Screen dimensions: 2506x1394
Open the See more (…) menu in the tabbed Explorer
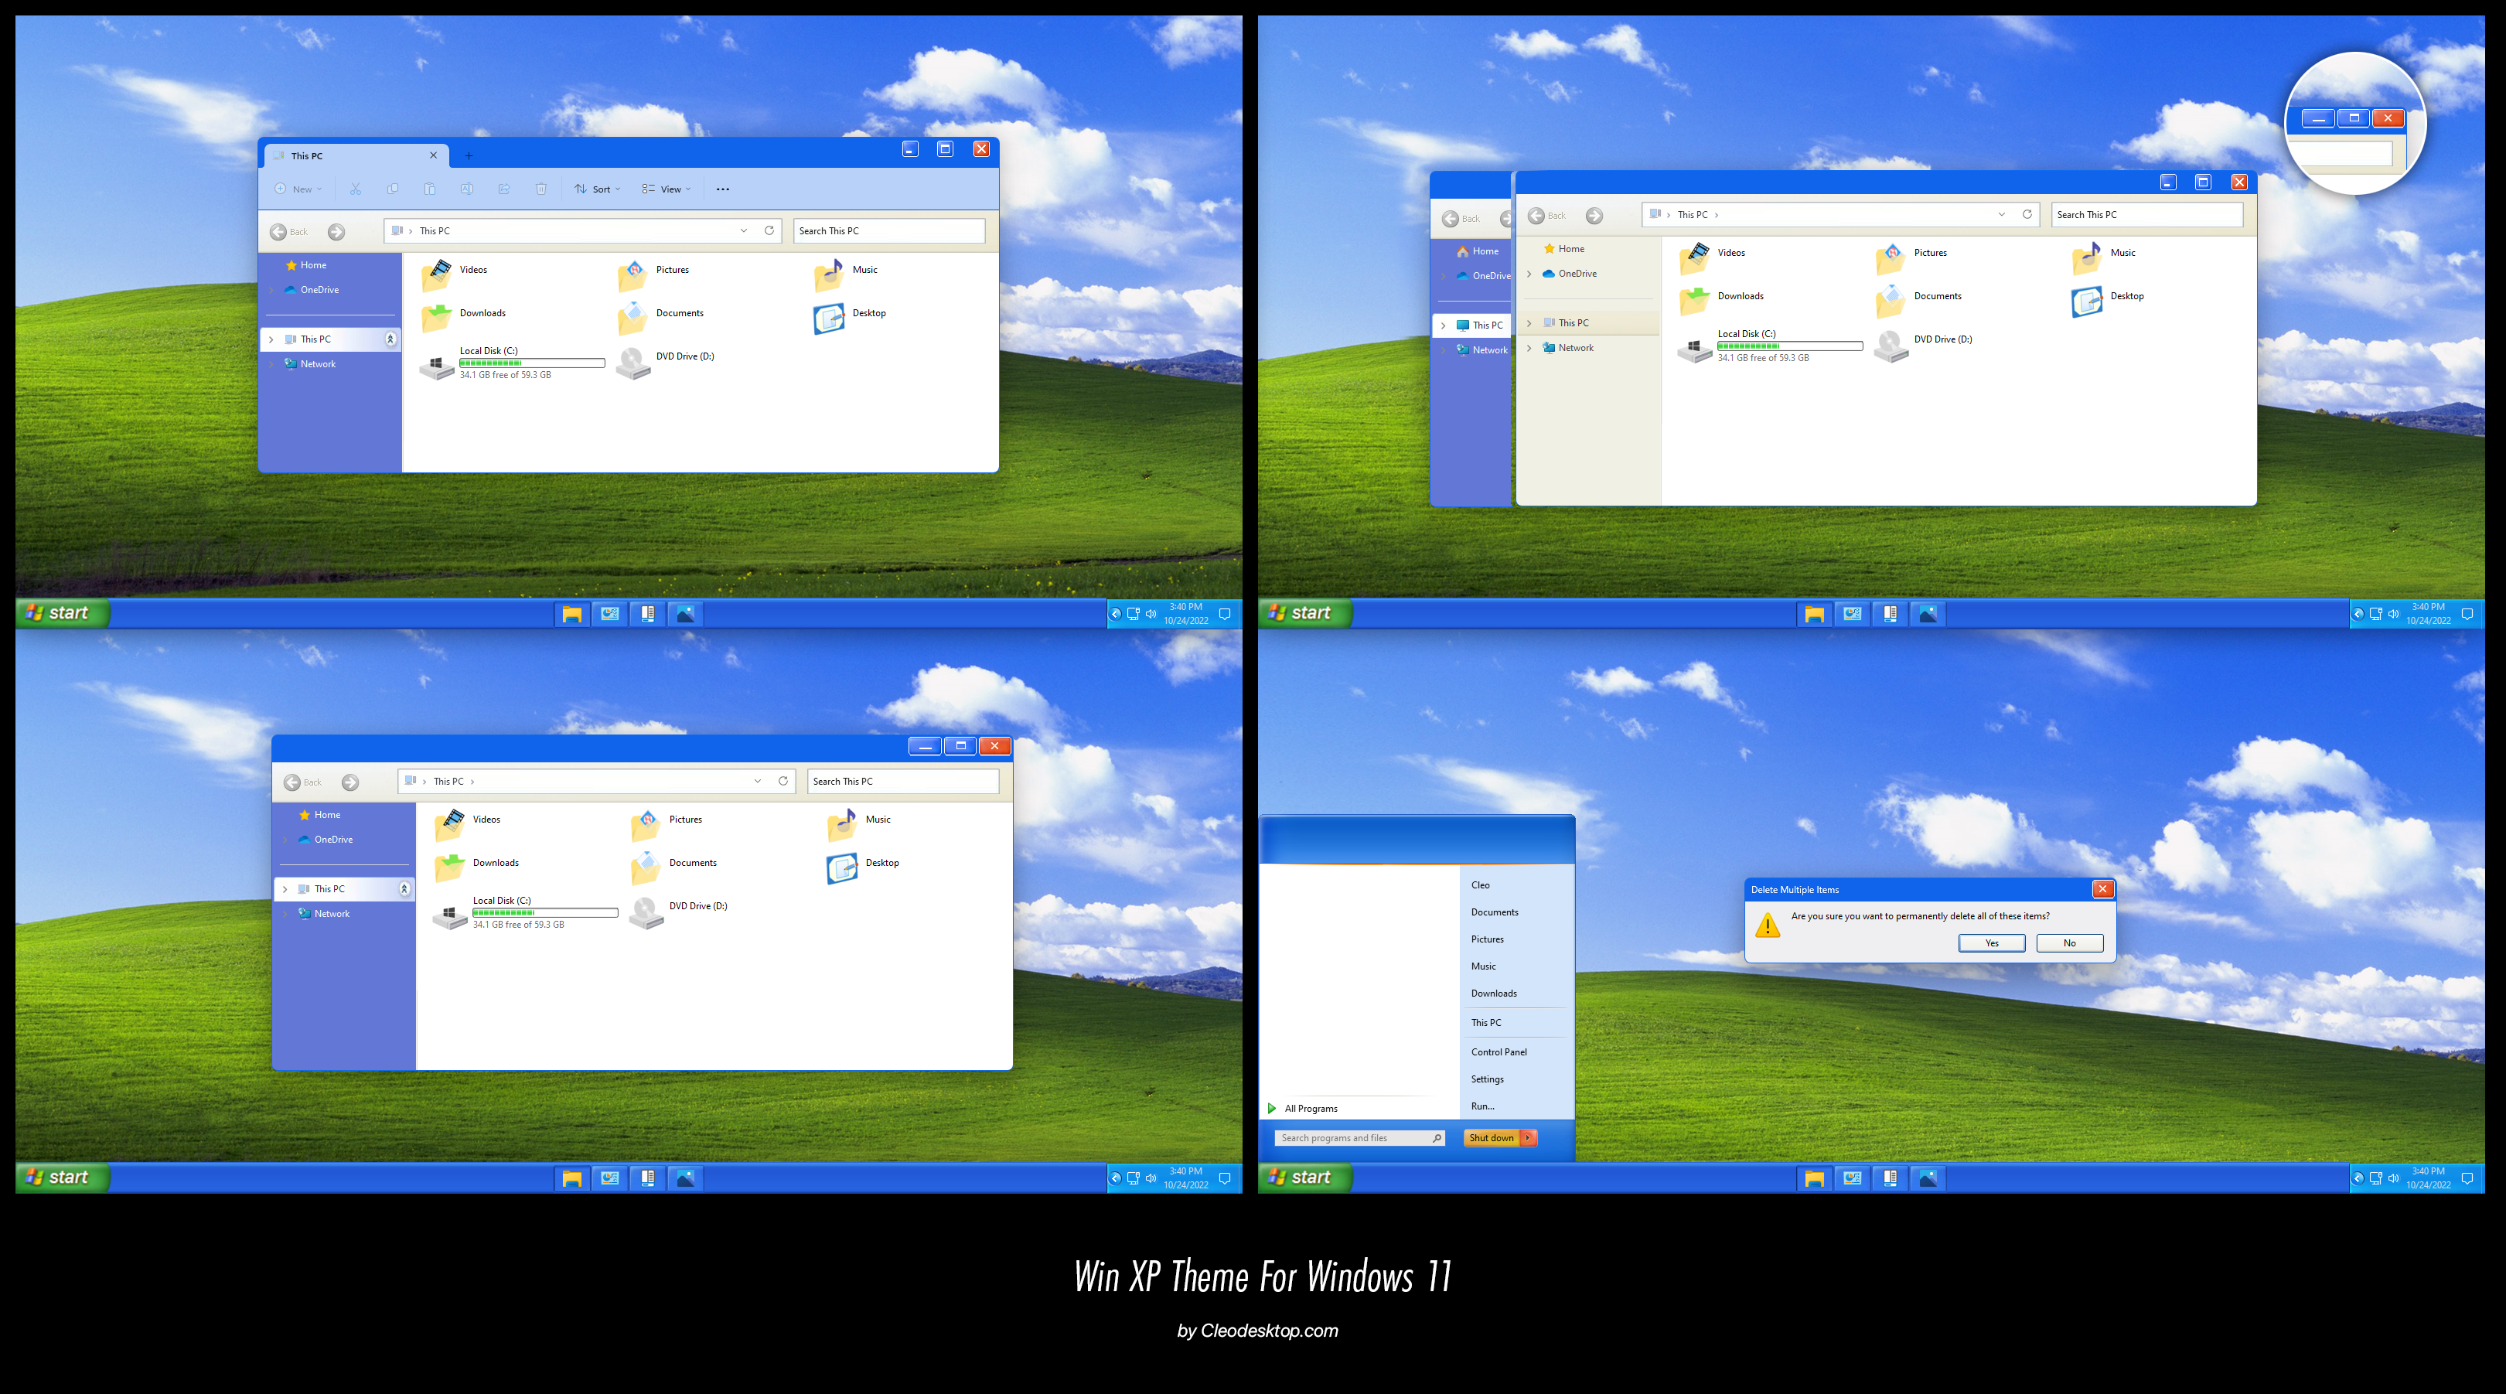pos(723,189)
